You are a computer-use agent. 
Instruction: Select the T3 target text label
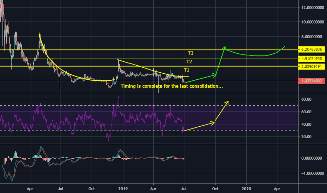191,53
